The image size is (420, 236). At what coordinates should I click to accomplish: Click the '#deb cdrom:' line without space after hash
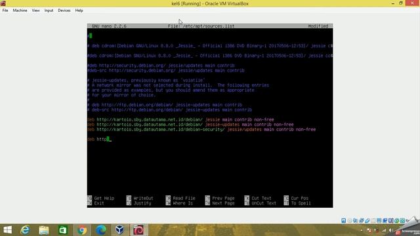(x=210, y=56)
